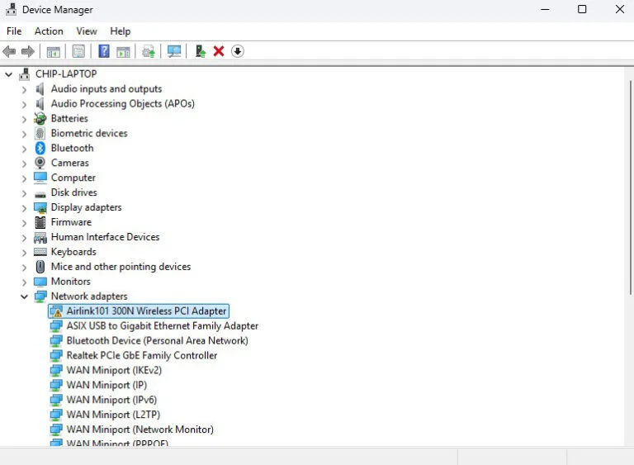Click the Properties toolbar icon
634x465 pixels.
78,51
